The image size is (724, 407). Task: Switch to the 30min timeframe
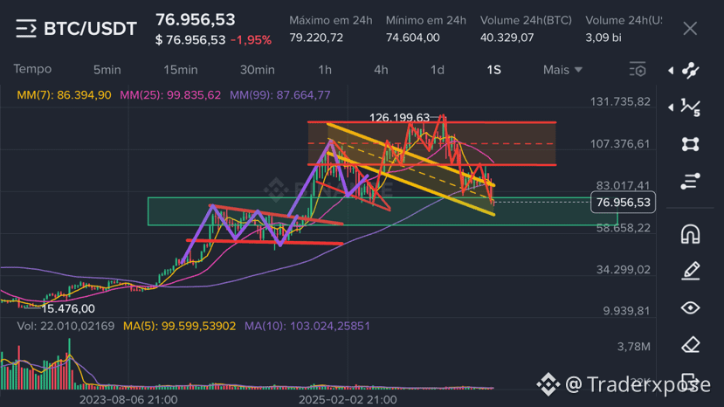click(x=257, y=70)
